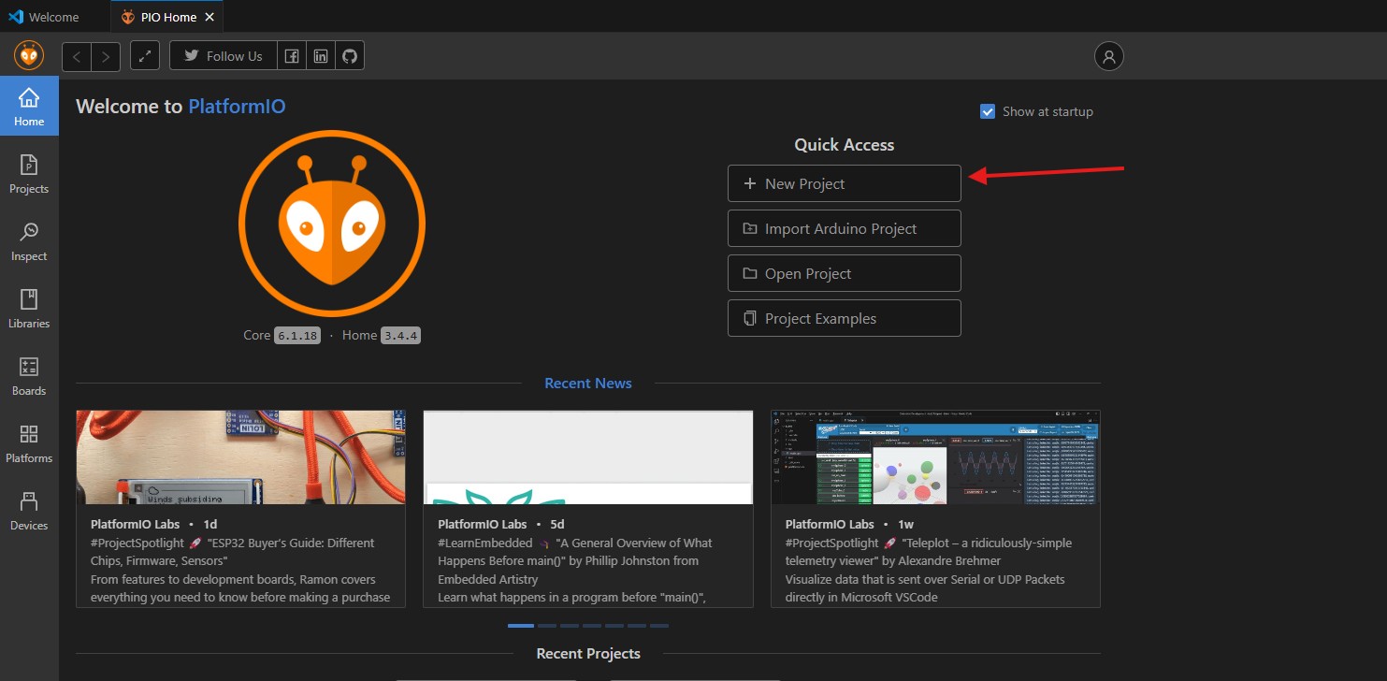This screenshot has height=681, width=1387.
Task: Click the Open Project button
Action: (845, 273)
